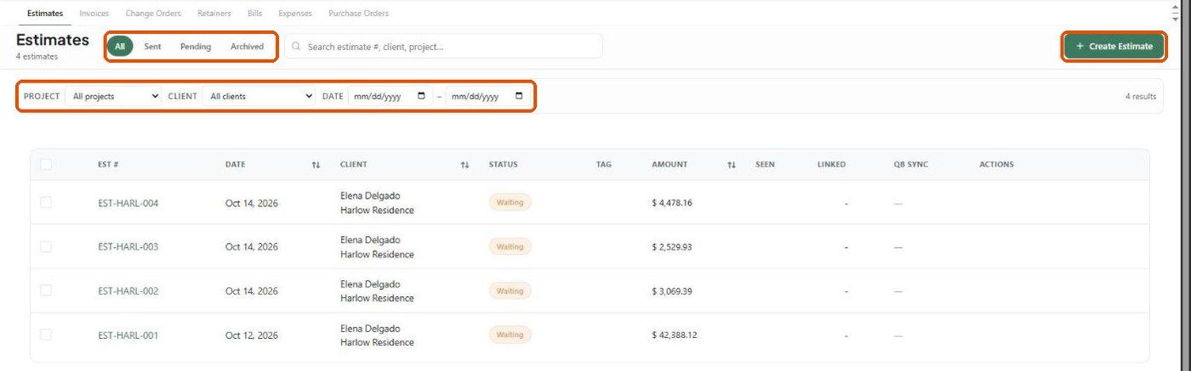Click the STATUS column header

point(504,165)
